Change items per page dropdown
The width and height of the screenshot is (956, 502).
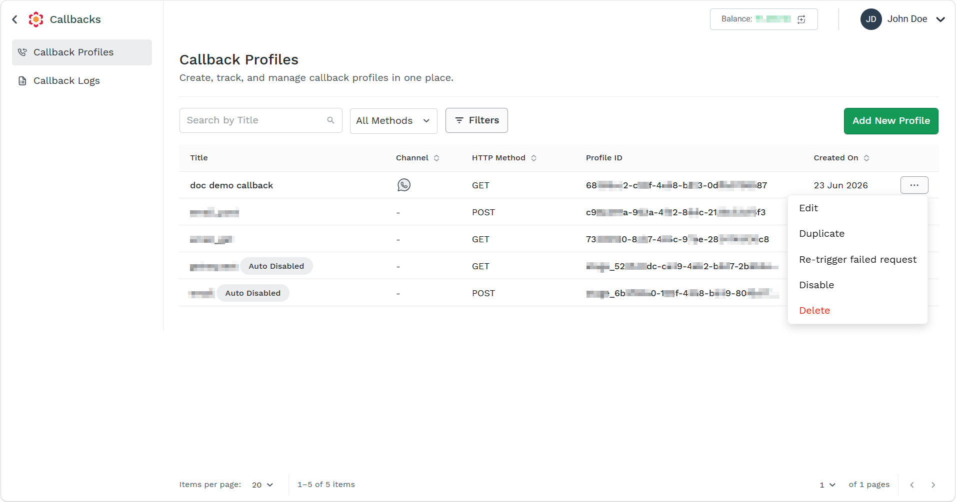pyautogui.click(x=262, y=485)
